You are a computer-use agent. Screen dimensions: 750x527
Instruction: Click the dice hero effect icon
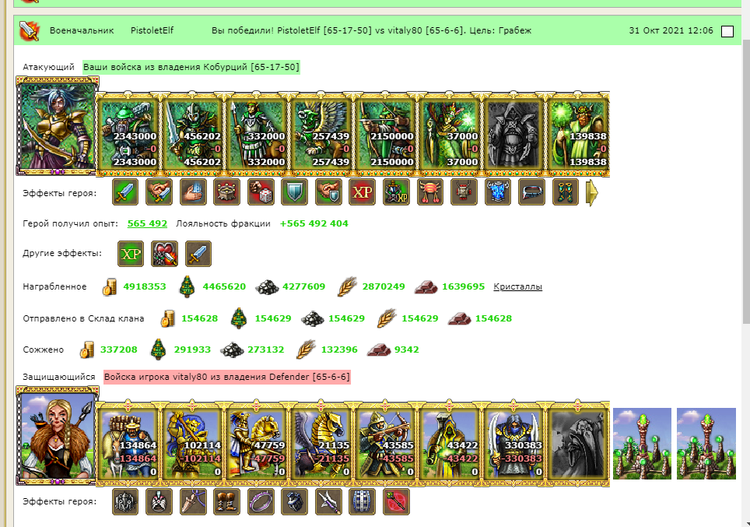point(261,192)
